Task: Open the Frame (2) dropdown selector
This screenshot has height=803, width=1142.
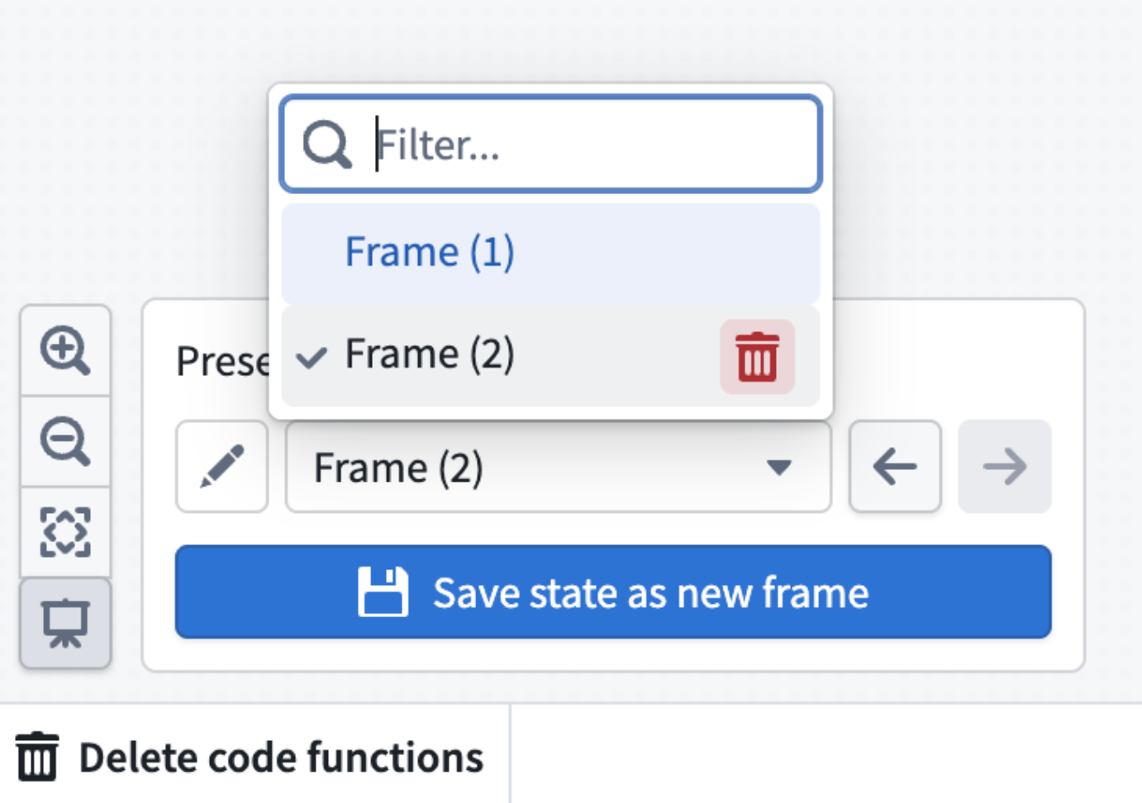Action: click(x=558, y=467)
